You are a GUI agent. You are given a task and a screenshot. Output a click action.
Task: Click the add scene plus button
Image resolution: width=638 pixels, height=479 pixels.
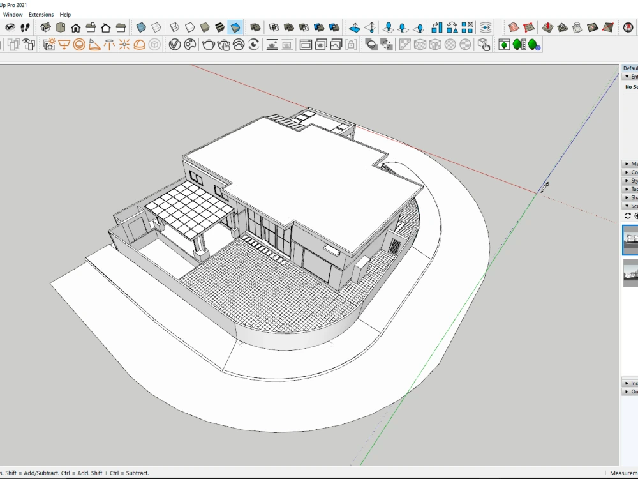pyautogui.click(x=636, y=215)
